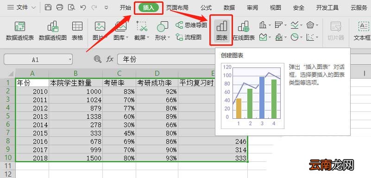Click the cell with value 1338
This screenshot has height=178, width=371.
point(75,116)
